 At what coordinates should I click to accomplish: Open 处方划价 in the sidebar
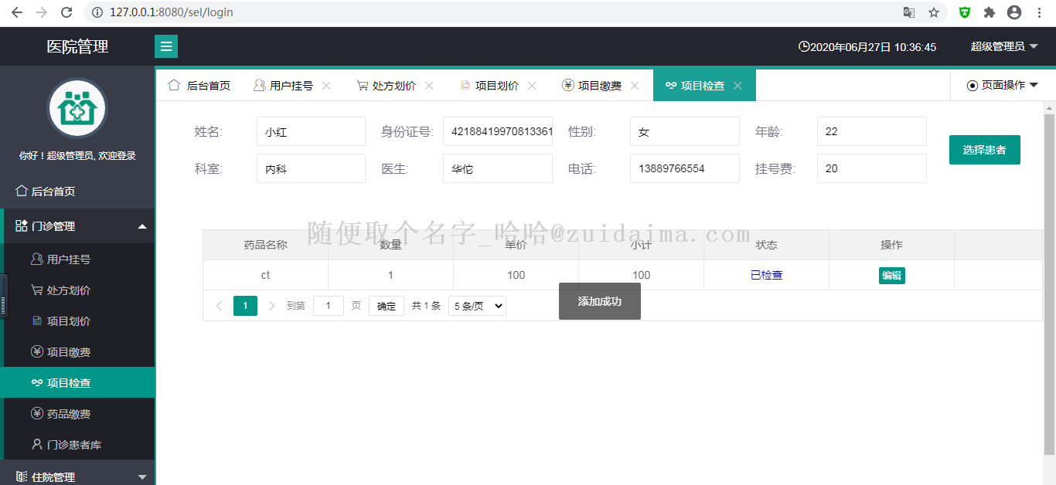click(77, 290)
